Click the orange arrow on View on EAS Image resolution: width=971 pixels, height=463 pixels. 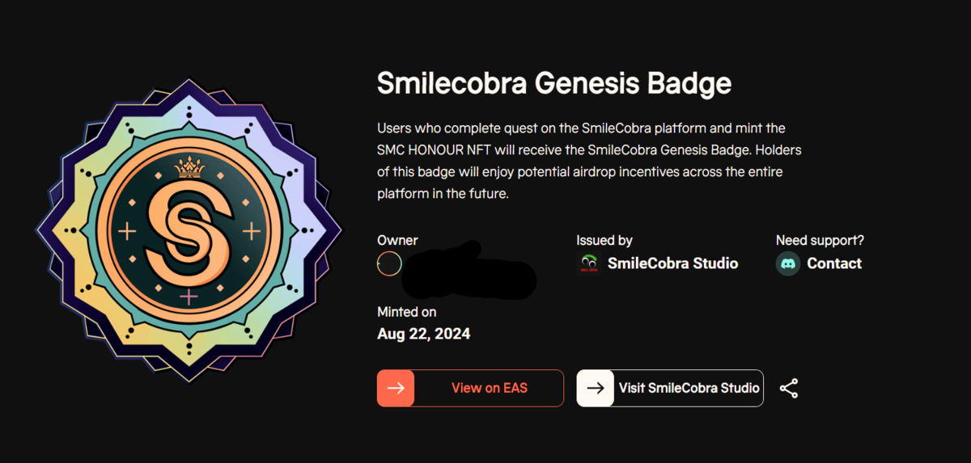(396, 388)
